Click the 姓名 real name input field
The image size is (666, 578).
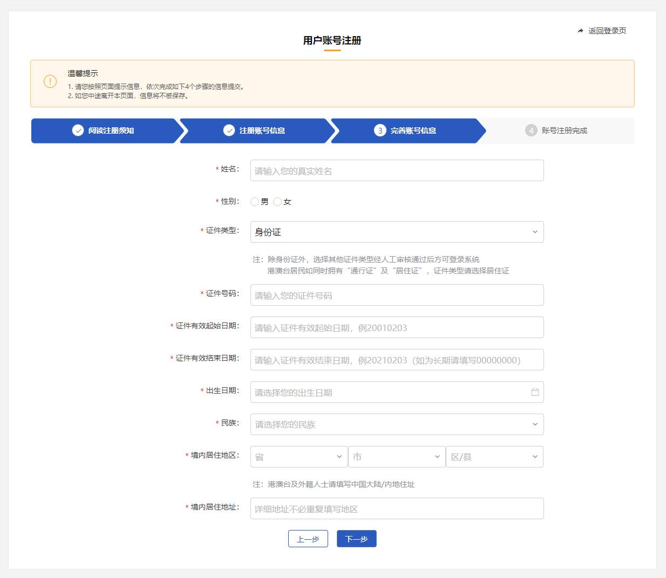tap(397, 170)
